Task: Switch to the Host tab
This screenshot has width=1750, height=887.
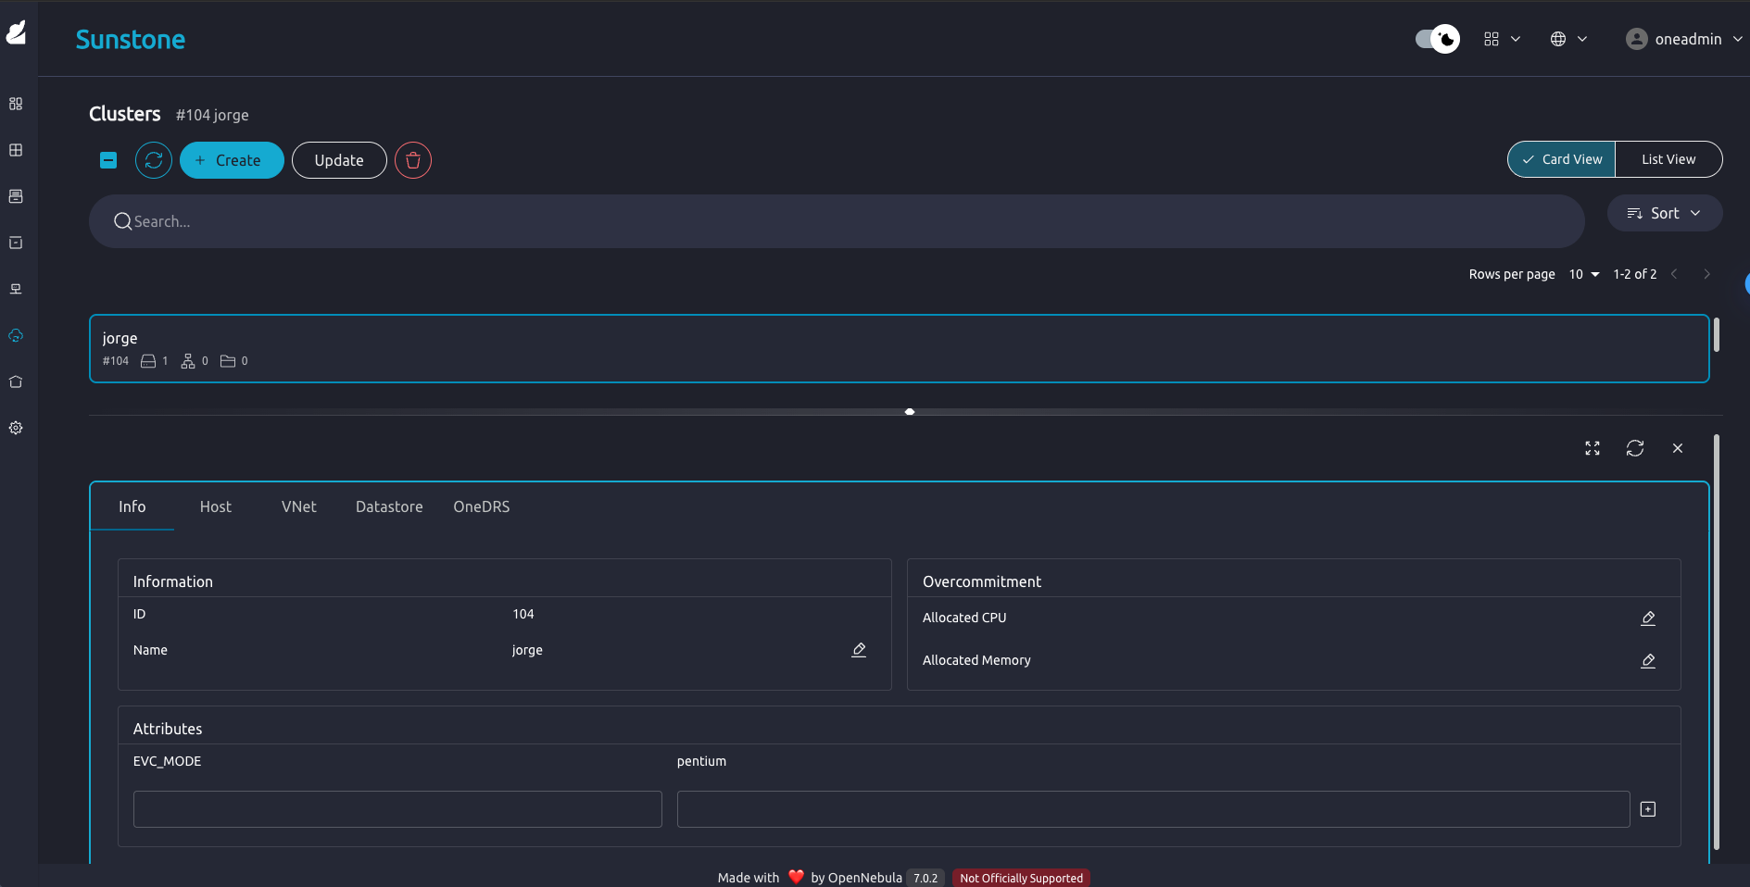Action: point(215,506)
